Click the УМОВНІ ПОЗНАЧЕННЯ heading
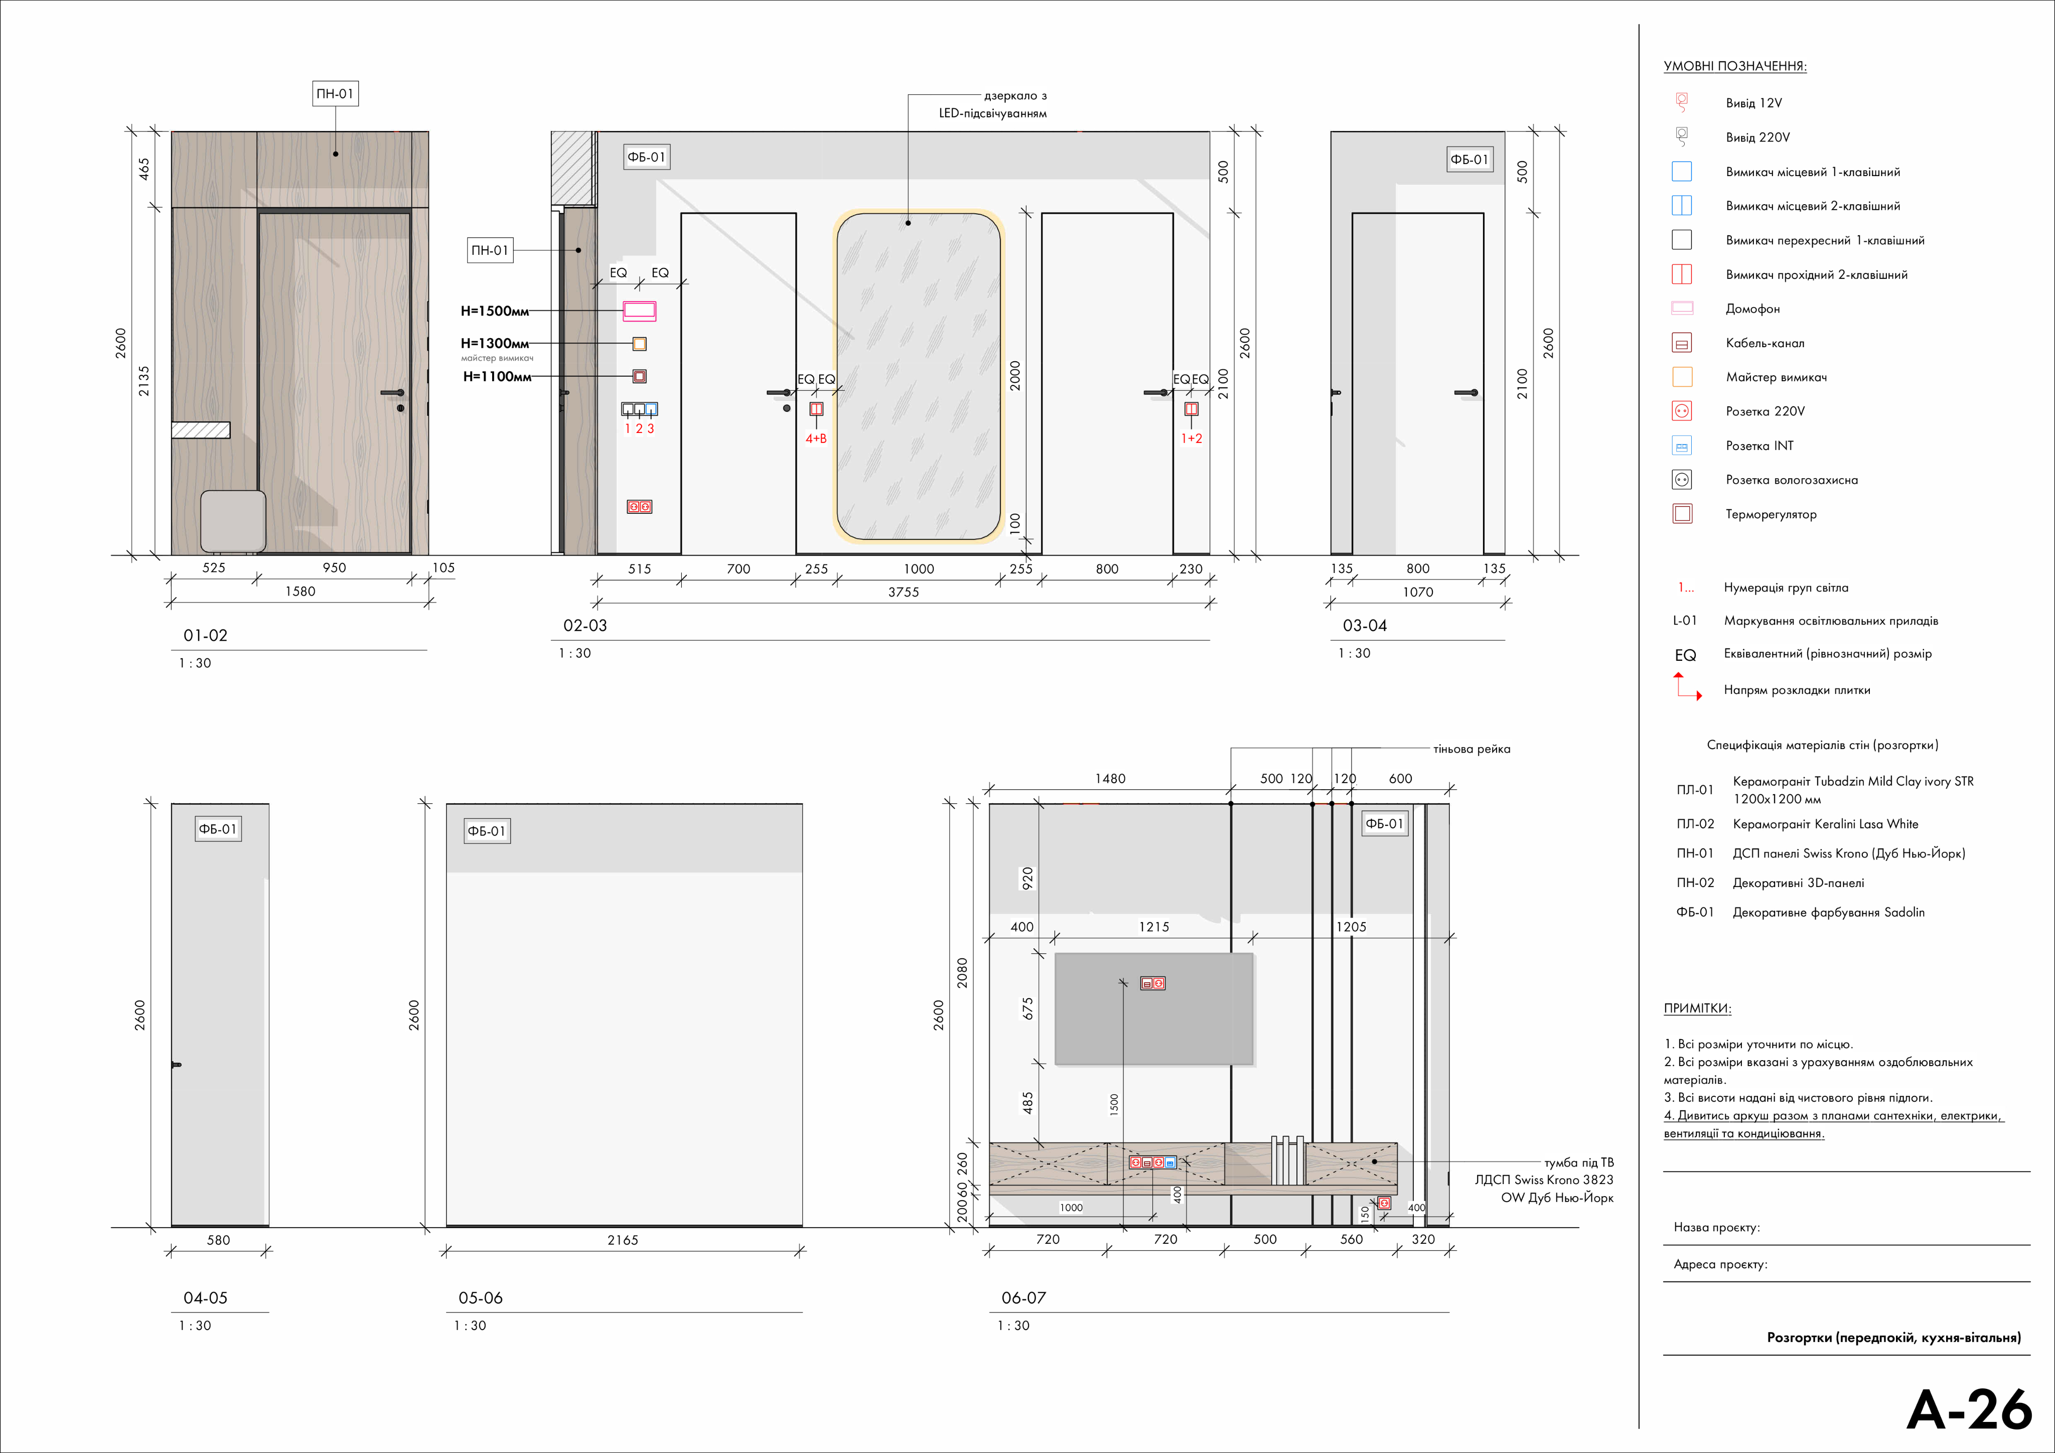Viewport: 2055px width, 1453px height. pyautogui.click(x=1734, y=66)
